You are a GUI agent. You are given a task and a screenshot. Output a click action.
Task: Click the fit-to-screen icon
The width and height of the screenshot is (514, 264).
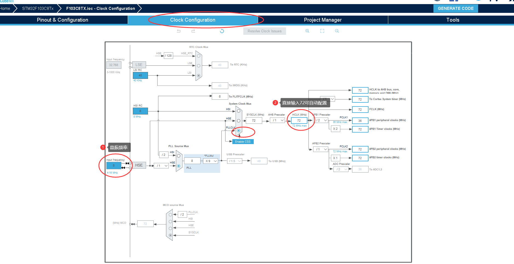click(322, 31)
